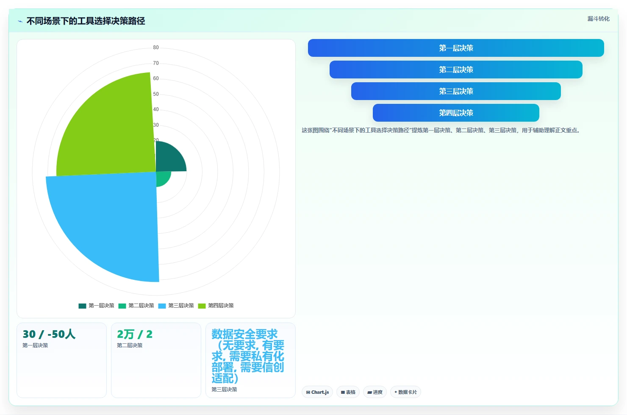Click the 漏斗转化 label in the header
Screen dimensions: 627x415
coord(598,19)
